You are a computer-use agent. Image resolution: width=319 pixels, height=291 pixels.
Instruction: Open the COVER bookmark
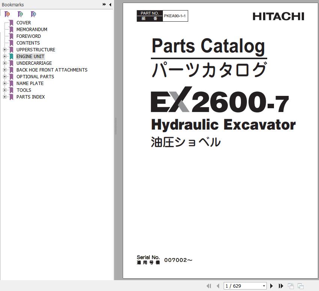point(24,23)
